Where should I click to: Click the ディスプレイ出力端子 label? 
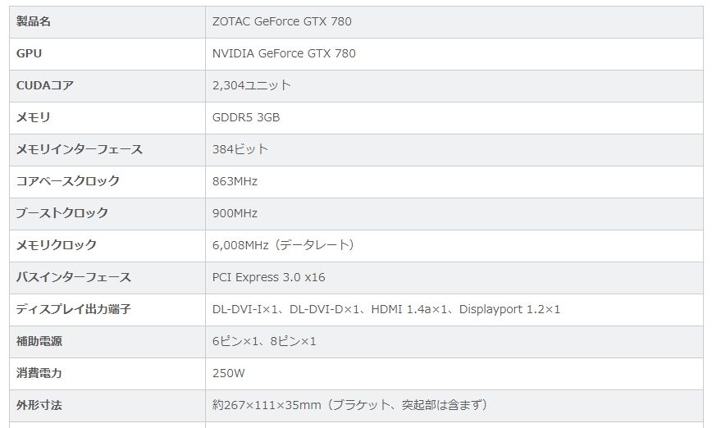click(x=74, y=309)
